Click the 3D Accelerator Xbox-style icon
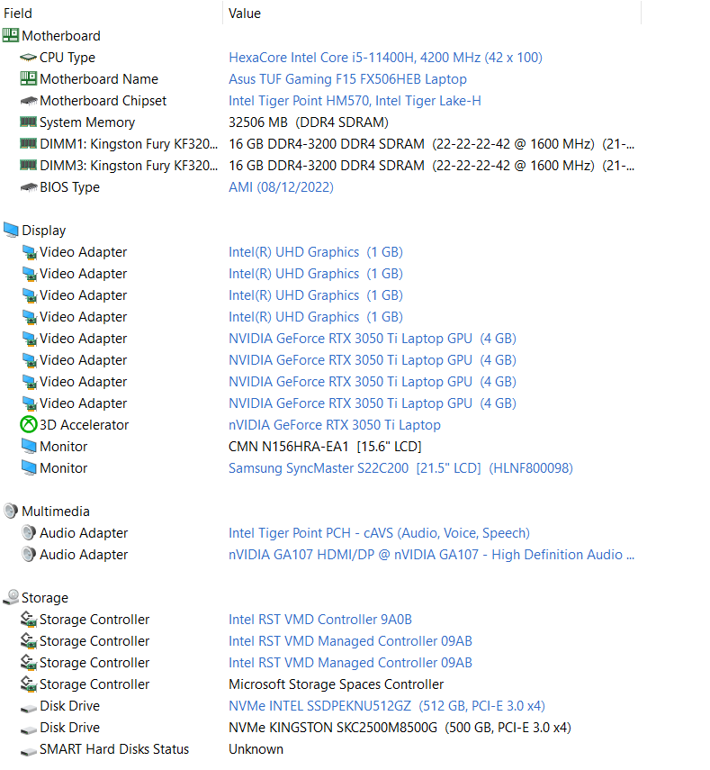The height and width of the screenshot is (770, 710). click(29, 424)
